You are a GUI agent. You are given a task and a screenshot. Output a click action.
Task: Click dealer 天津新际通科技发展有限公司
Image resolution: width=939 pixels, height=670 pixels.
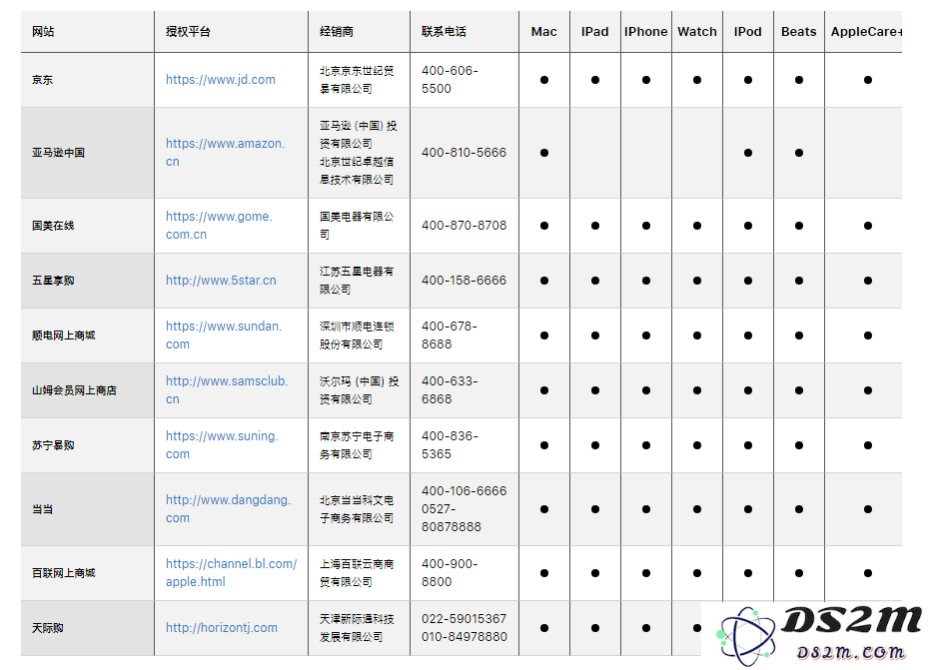pyautogui.click(x=357, y=627)
